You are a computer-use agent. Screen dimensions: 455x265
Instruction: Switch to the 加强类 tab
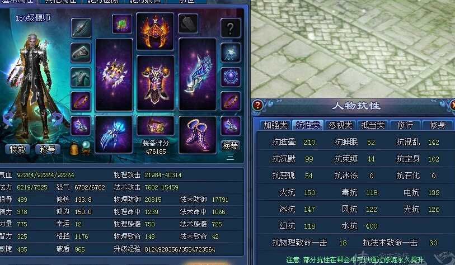click(275, 125)
